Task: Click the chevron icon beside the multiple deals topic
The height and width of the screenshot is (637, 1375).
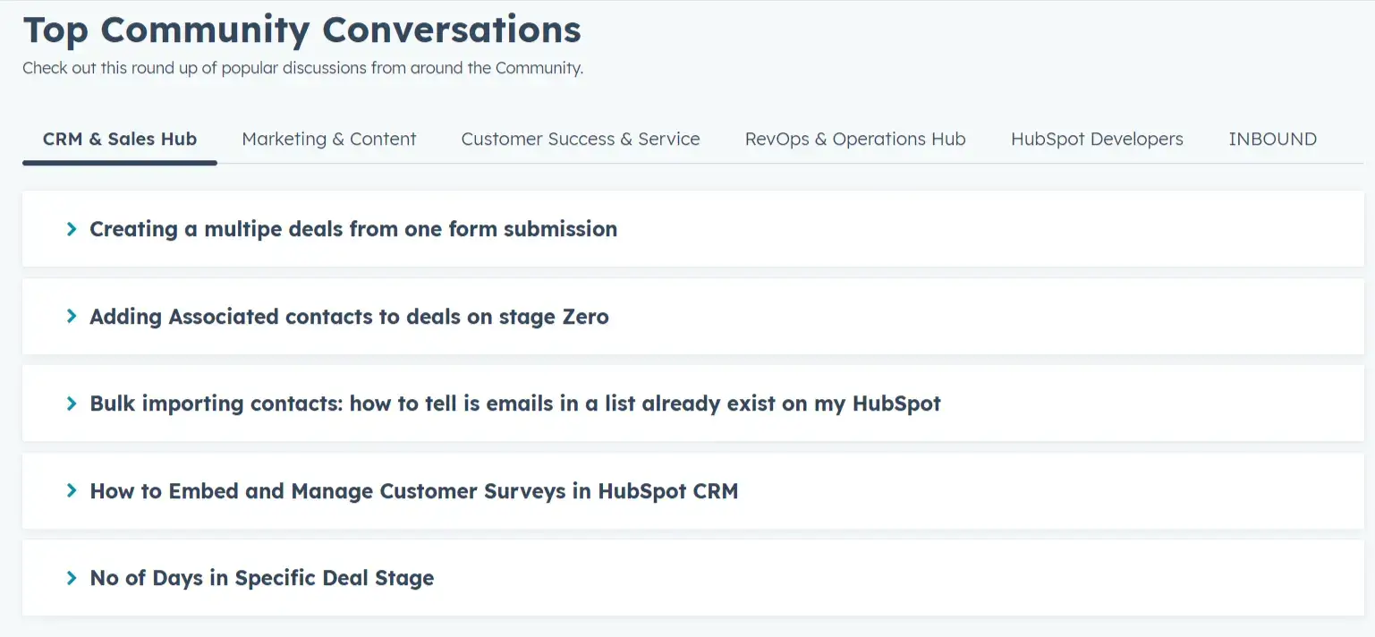Action: [x=72, y=229]
